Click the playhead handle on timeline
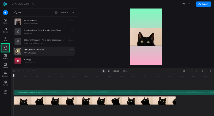The height and width of the screenshot is (116, 214). click(14, 75)
